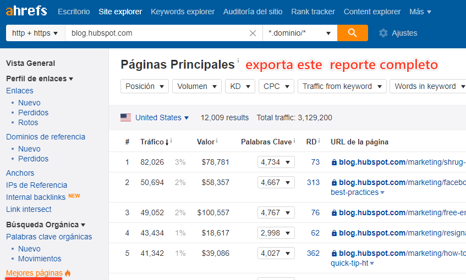Open Perdidos under Enlaces
The height and width of the screenshot is (280, 466).
coord(33,113)
